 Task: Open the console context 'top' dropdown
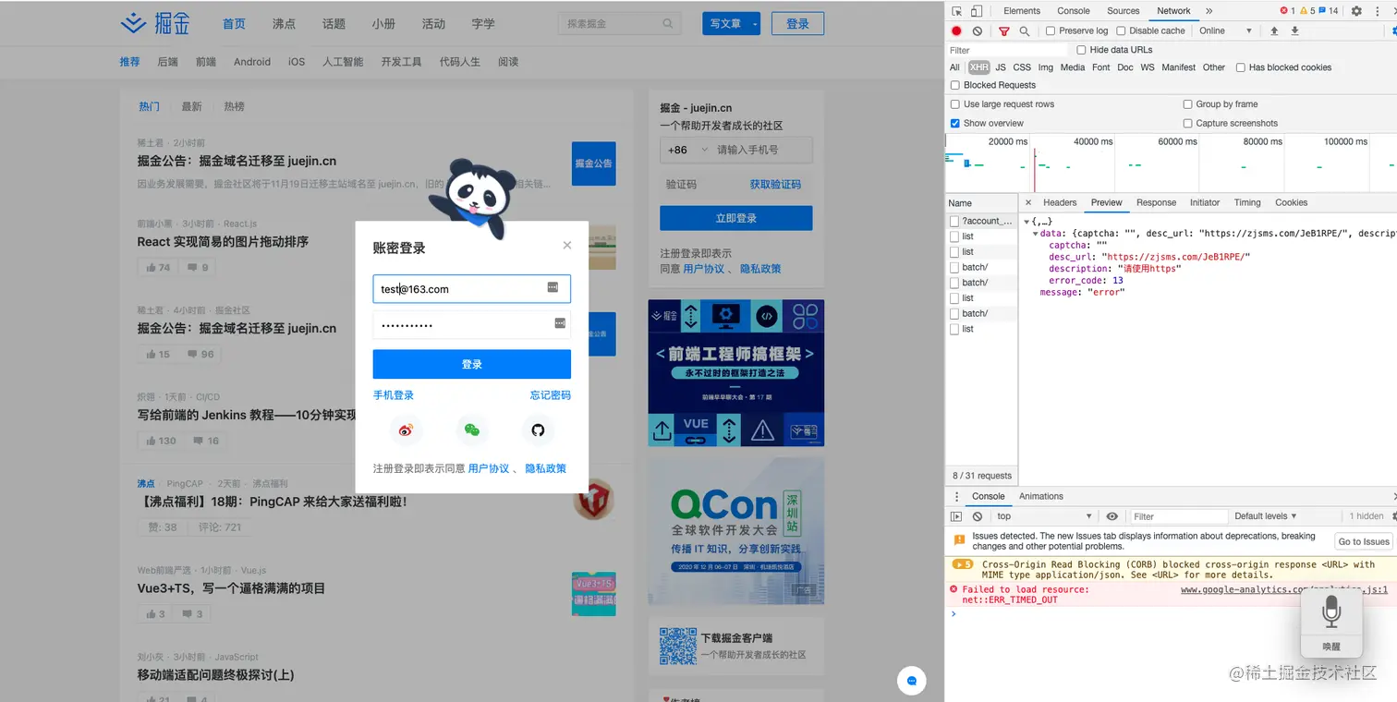tap(1045, 516)
